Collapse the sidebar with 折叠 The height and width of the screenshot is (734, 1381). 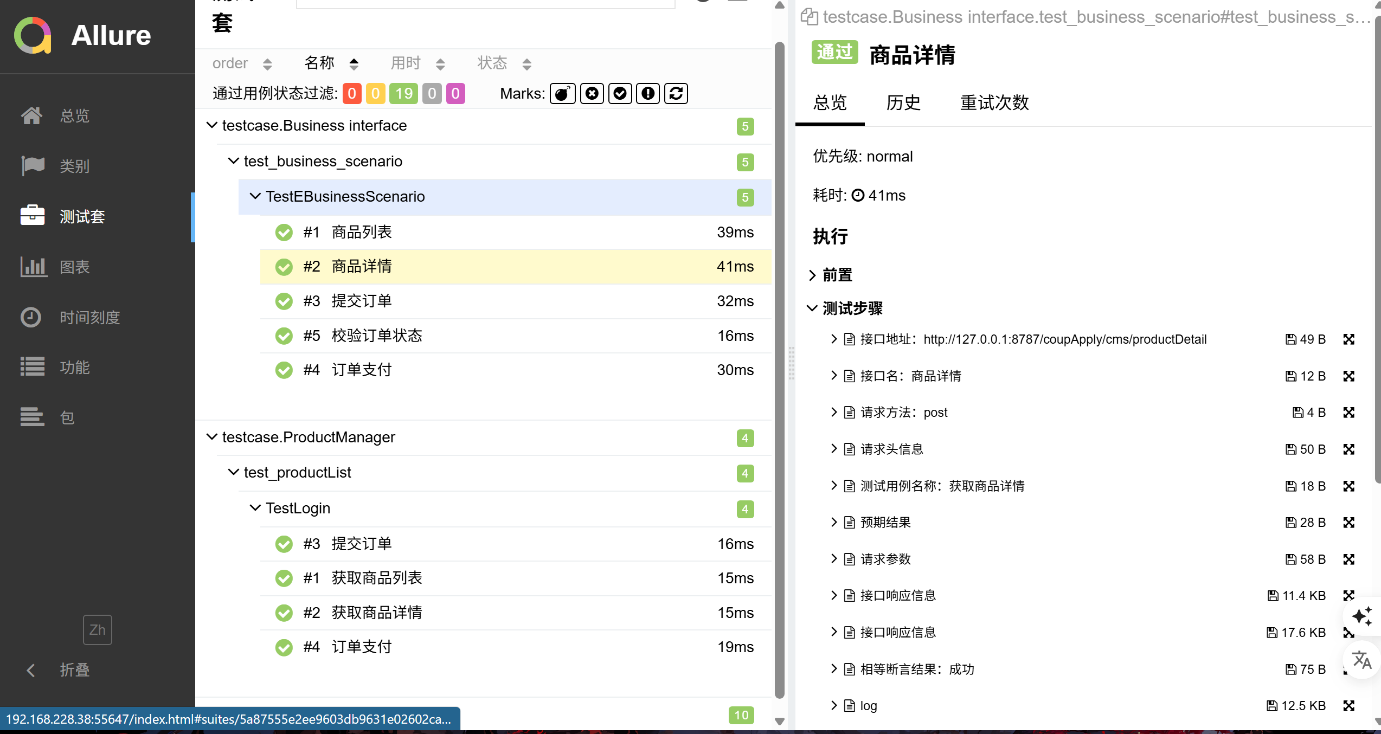tap(59, 670)
